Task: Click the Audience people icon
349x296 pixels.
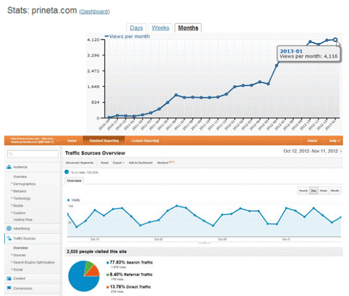Action: 9,167
